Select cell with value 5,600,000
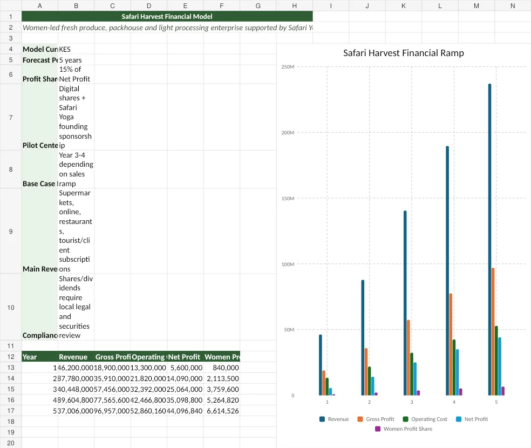Image resolution: width=531 pixels, height=448 pixels. tap(185, 368)
